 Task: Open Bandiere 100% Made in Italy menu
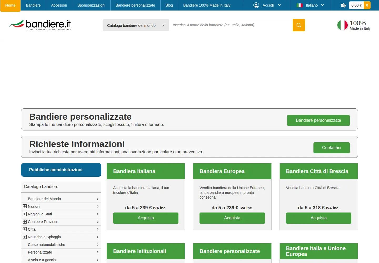tap(207, 5)
